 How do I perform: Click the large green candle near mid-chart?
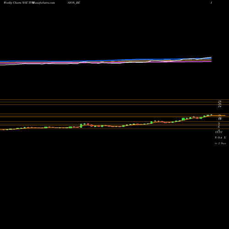(81, 126)
